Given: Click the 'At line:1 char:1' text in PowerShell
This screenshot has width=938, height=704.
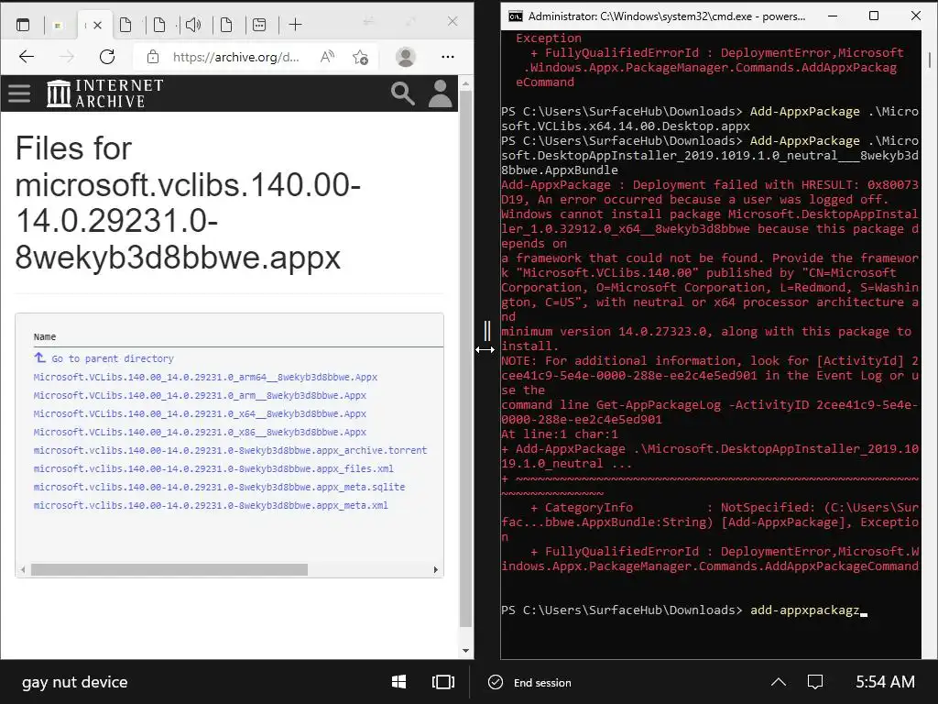Looking at the screenshot, I should click(560, 434).
